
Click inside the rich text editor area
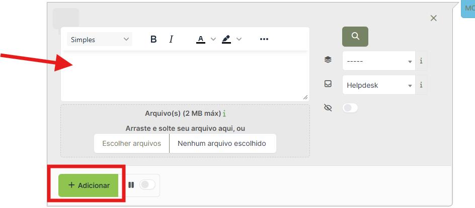(x=185, y=76)
